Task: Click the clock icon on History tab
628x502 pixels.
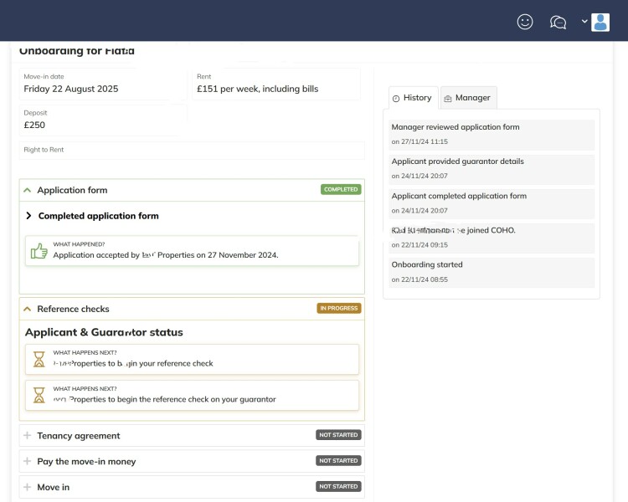Action: [396, 98]
